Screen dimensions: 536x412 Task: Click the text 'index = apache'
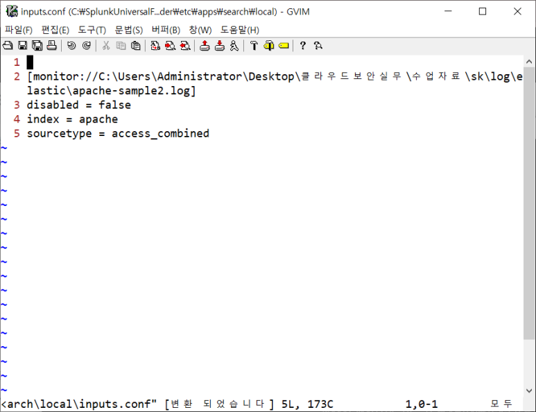coord(72,119)
